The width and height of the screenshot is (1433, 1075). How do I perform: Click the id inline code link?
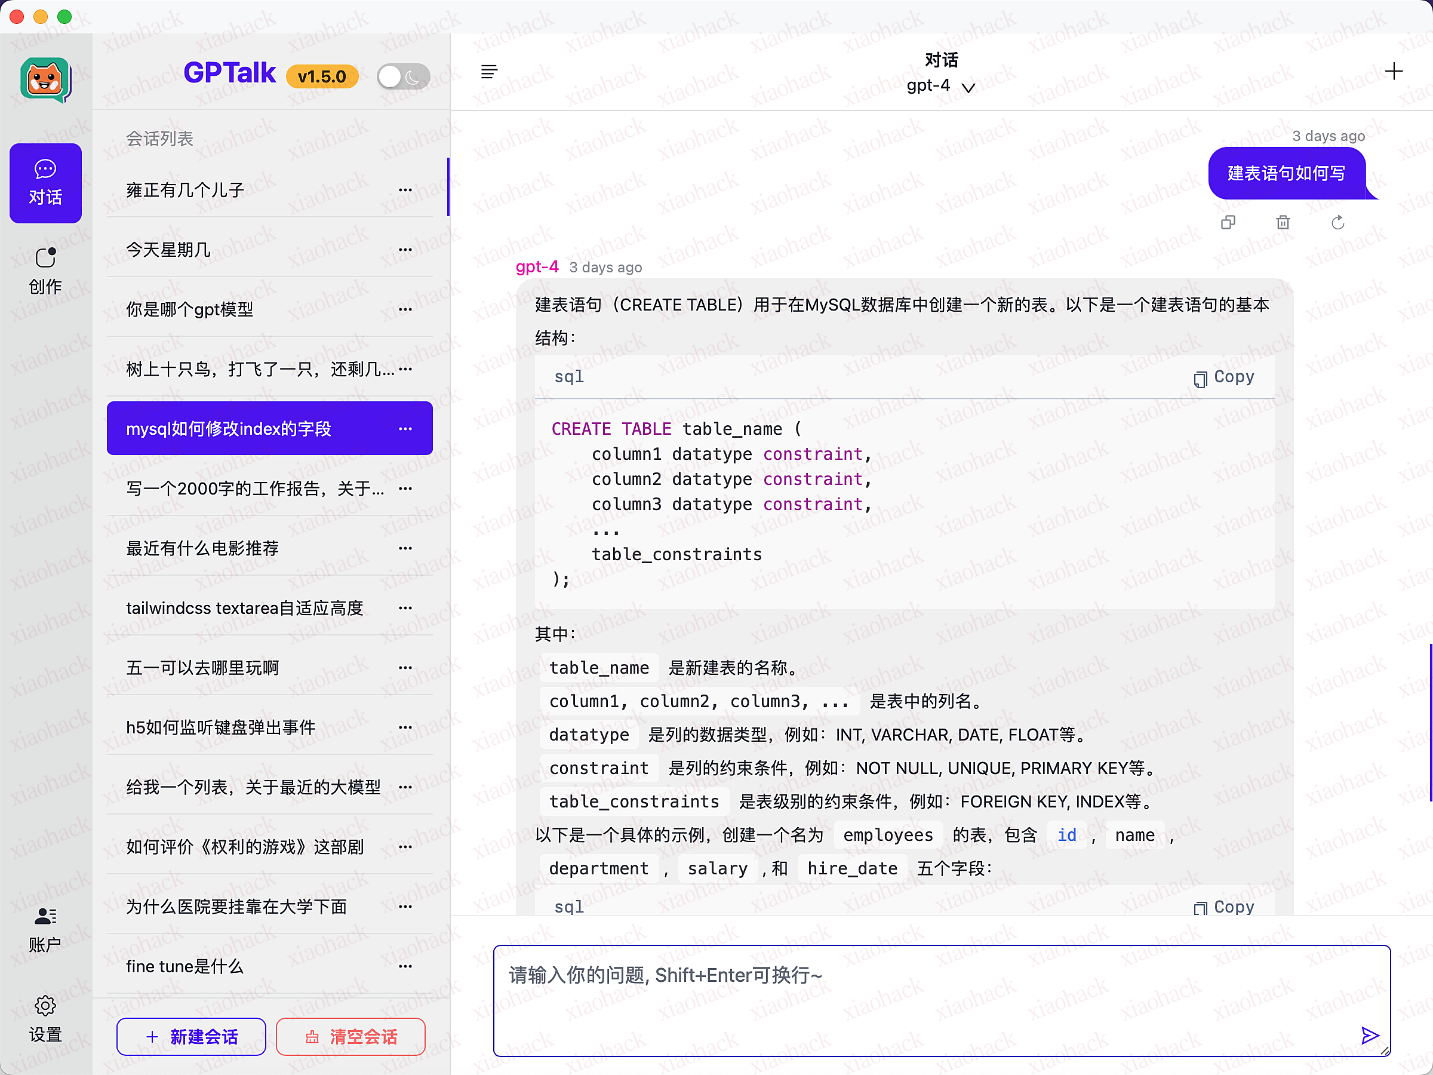coord(1067,836)
